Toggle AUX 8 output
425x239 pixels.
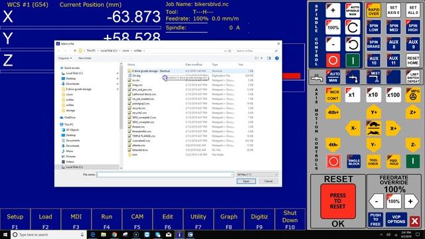pyautogui.click(x=393, y=44)
